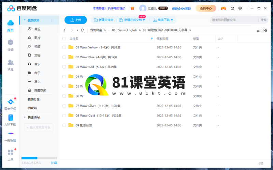The width and height of the screenshot is (273, 170).
Task: Expand the breadcrumb ellipsis path
Action: 109,30
